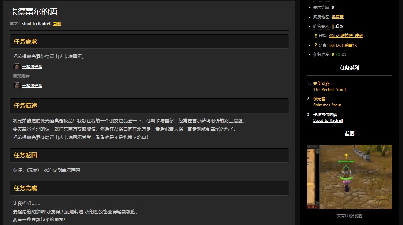This screenshot has height=225, width=403.
Task: Click the 复制 link beside Stout to Kadrell
Action: click(x=57, y=24)
